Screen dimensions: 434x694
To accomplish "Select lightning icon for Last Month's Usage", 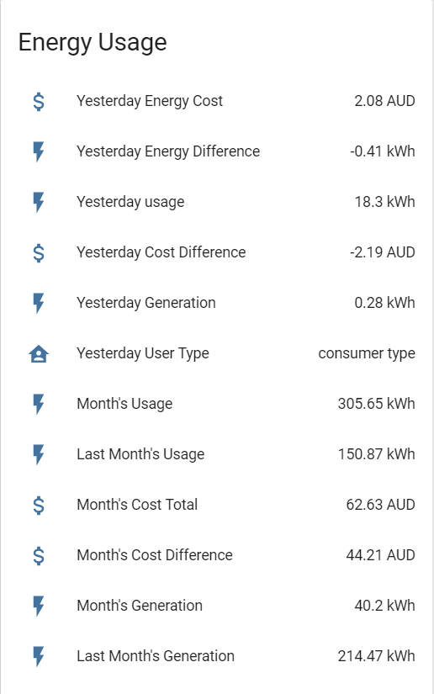I will 39,454.
